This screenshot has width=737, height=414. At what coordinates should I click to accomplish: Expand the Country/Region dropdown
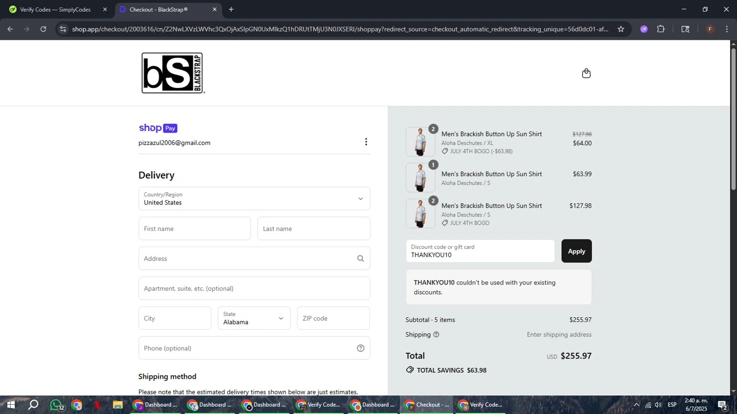click(254, 199)
